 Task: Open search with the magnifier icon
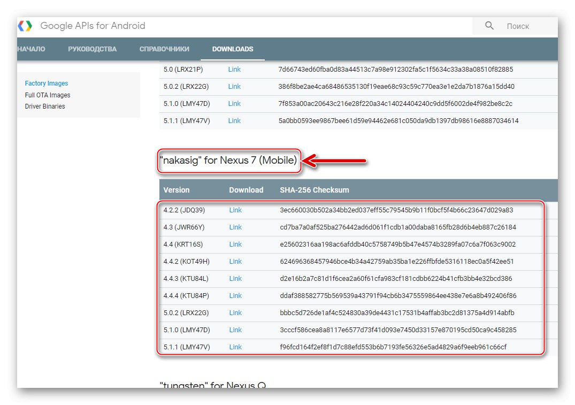[x=488, y=25]
